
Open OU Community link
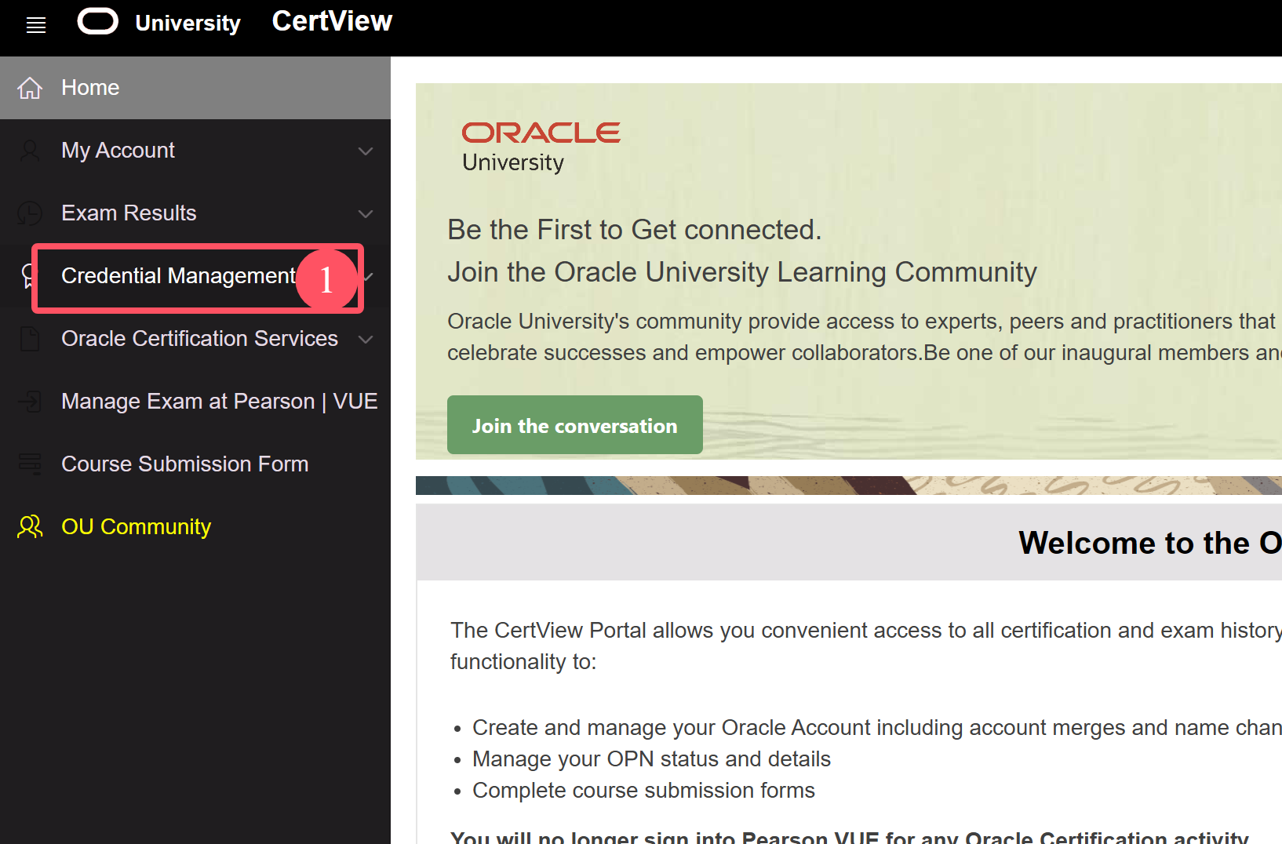click(x=195, y=527)
